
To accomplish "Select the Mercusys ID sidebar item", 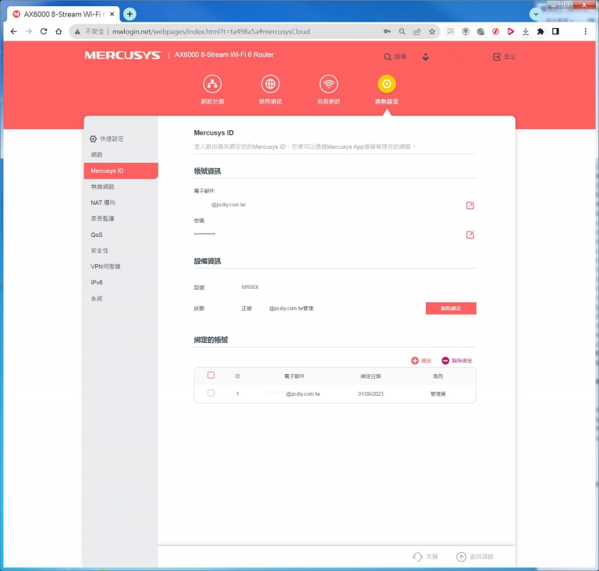I will point(121,171).
